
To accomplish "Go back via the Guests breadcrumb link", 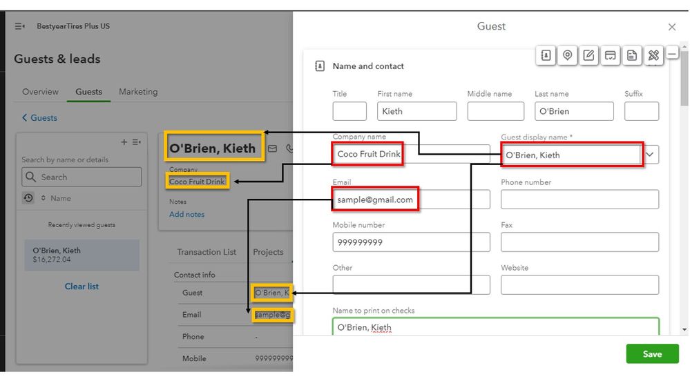I will pyautogui.click(x=39, y=118).
